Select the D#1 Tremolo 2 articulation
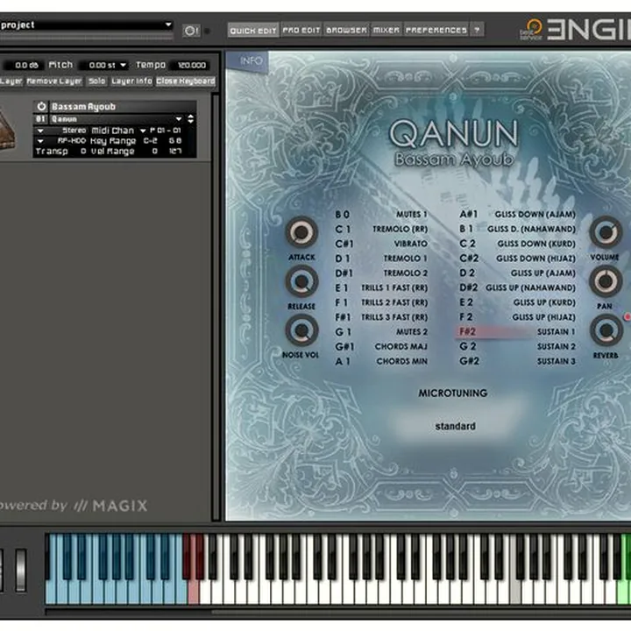This screenshot has width=631, height=631. click(x=381, y=273)
